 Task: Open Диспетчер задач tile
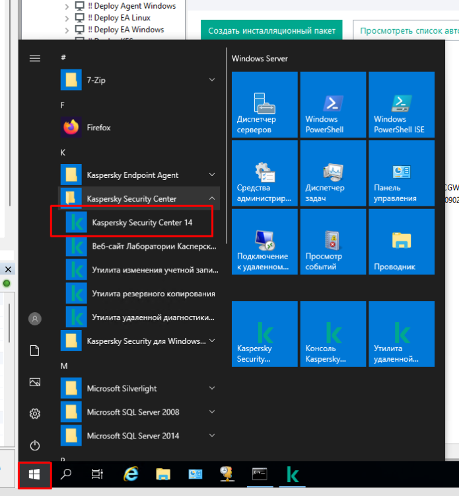point(333,173)
